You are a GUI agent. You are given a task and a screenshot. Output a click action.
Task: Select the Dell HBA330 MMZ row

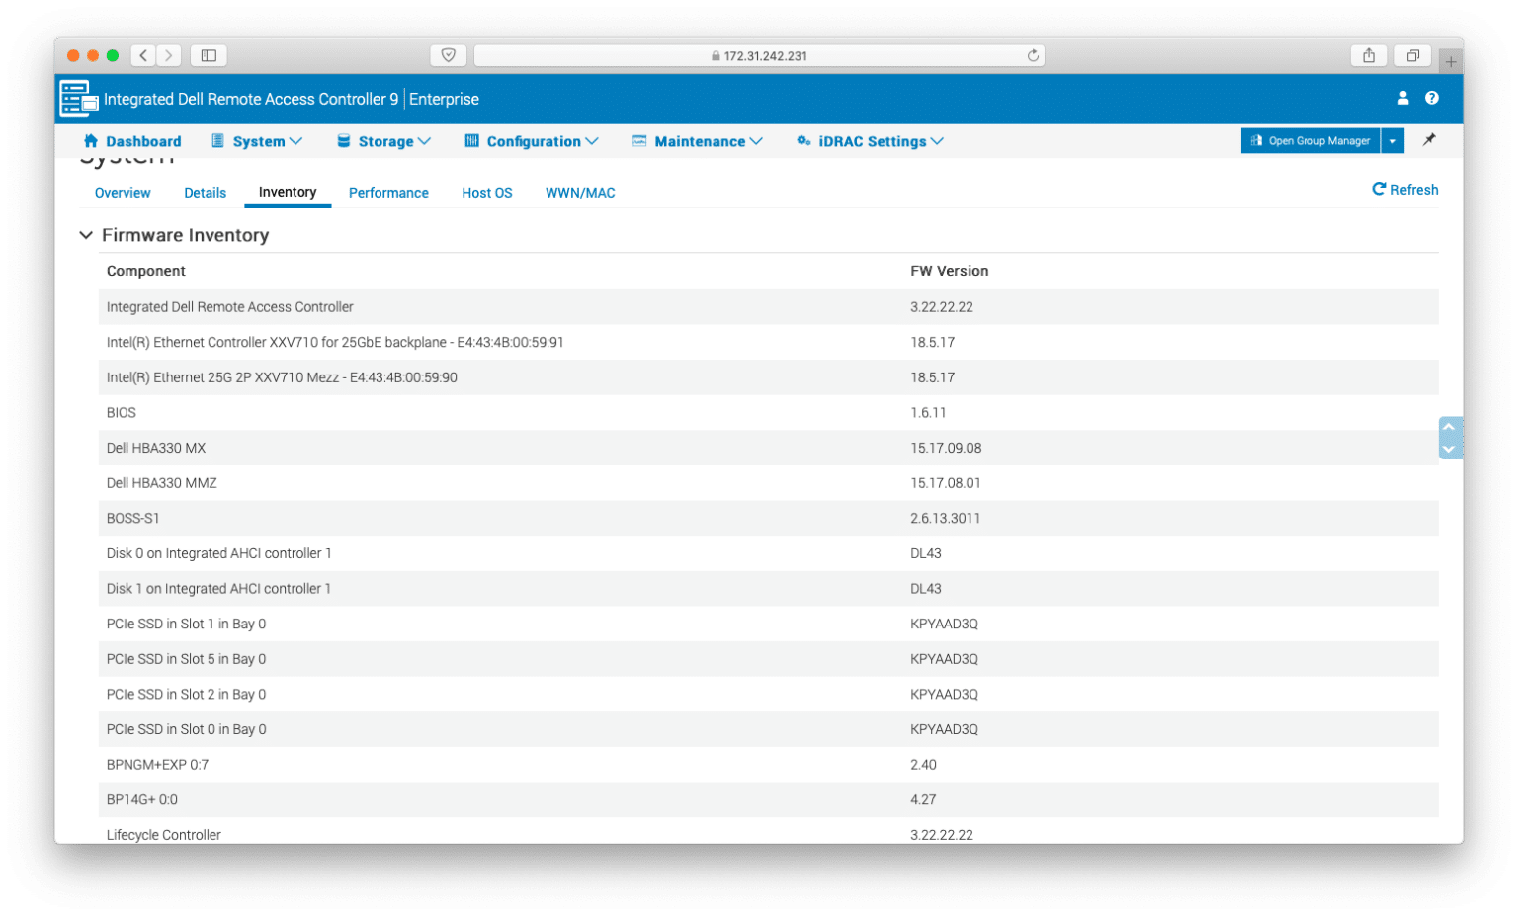coord(769,483)
